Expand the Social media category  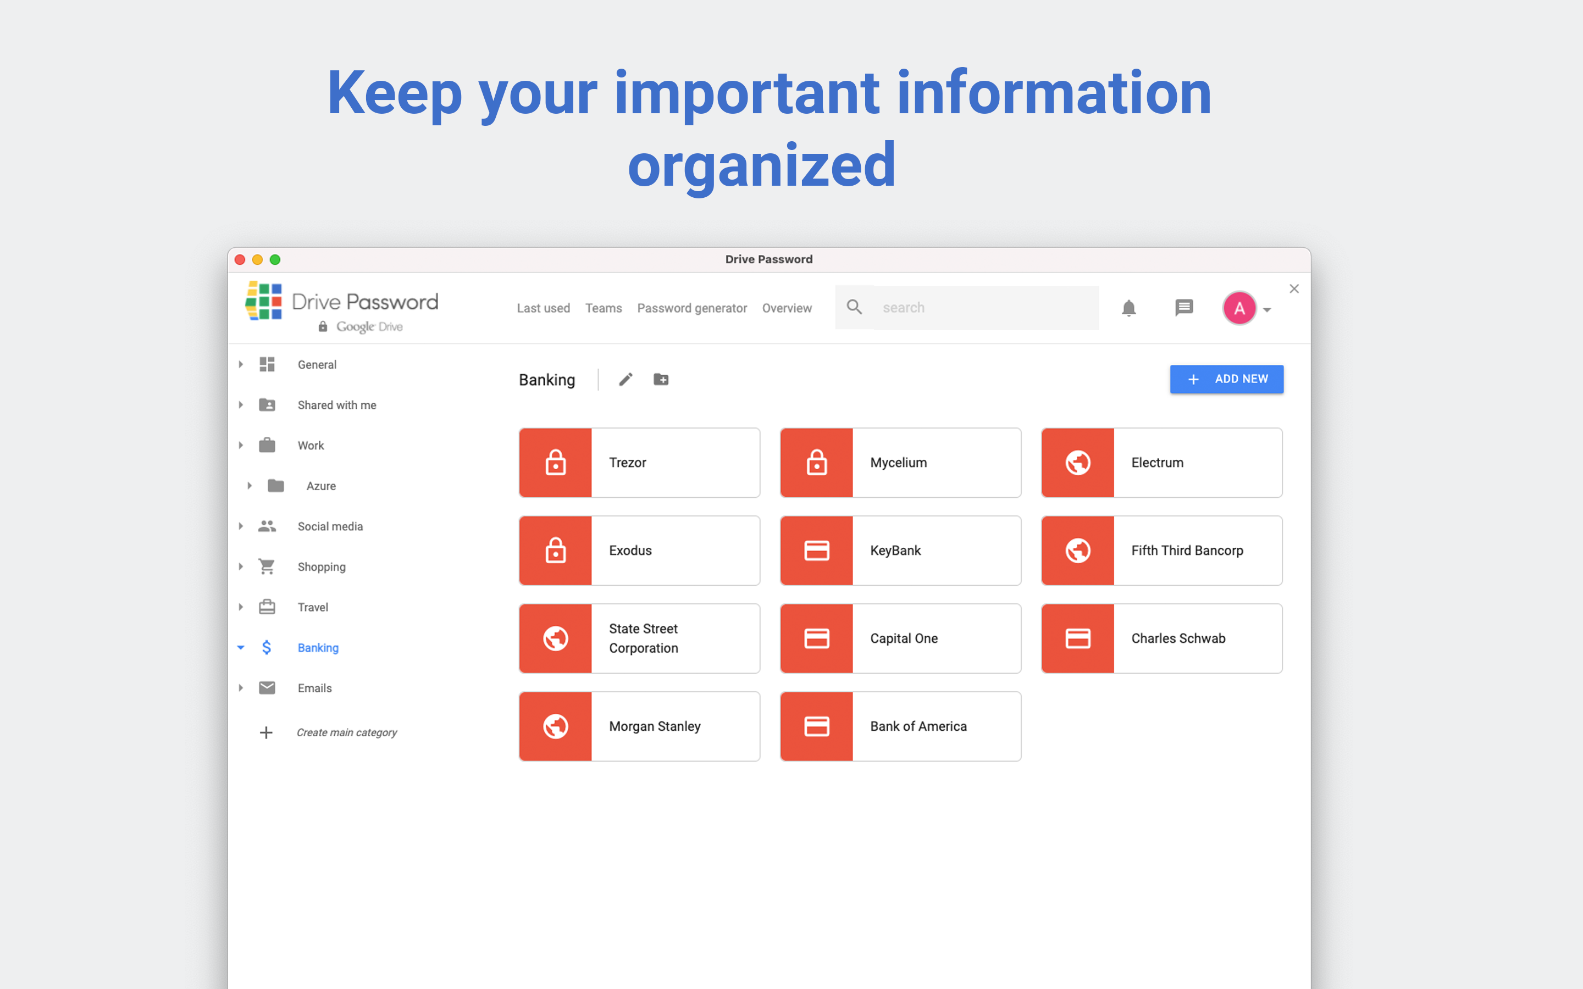point(241,526)
